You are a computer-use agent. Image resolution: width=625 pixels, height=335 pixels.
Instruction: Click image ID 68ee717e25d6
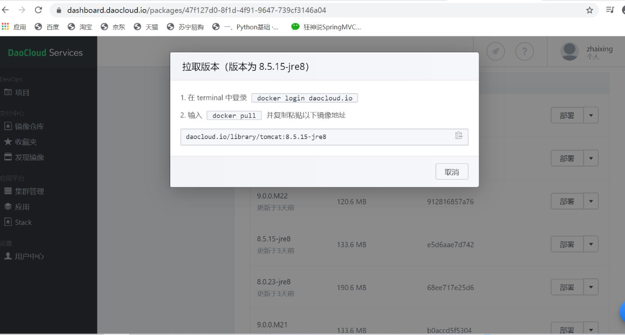(x=451, y=287)
